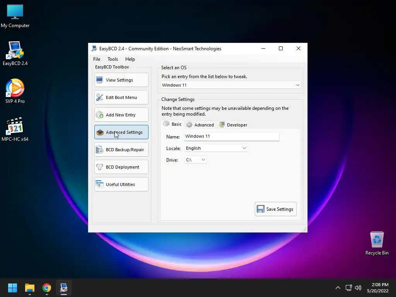This screenshot has height=297, width=396.
Task: Select the SVP 4 Pro desktop icon
Action: click(15, 91)
